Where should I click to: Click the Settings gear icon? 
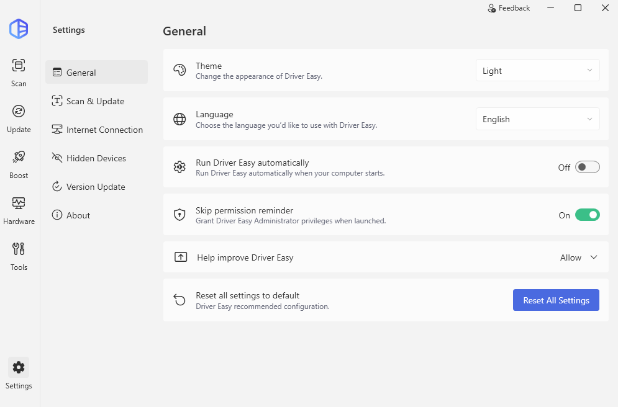pyautogui.click(x=19, y=367)
